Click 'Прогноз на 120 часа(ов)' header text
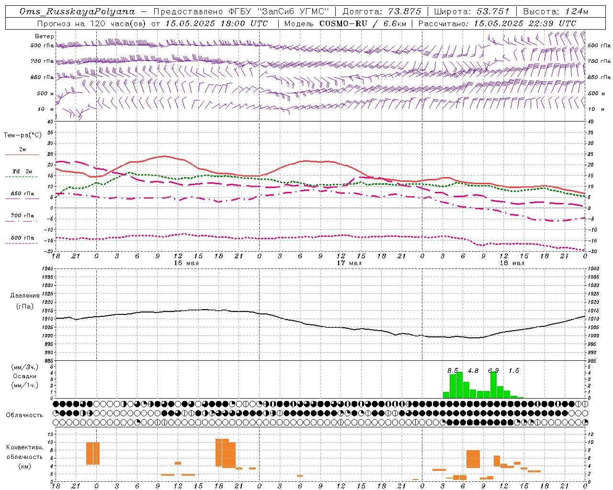Image resolution: width=613 pixels, height=490 pixels. click(x=92, y=23)
